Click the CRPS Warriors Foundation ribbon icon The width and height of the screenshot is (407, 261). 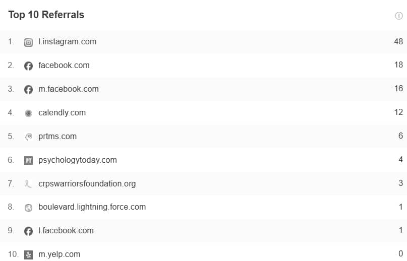click(28, 184)
